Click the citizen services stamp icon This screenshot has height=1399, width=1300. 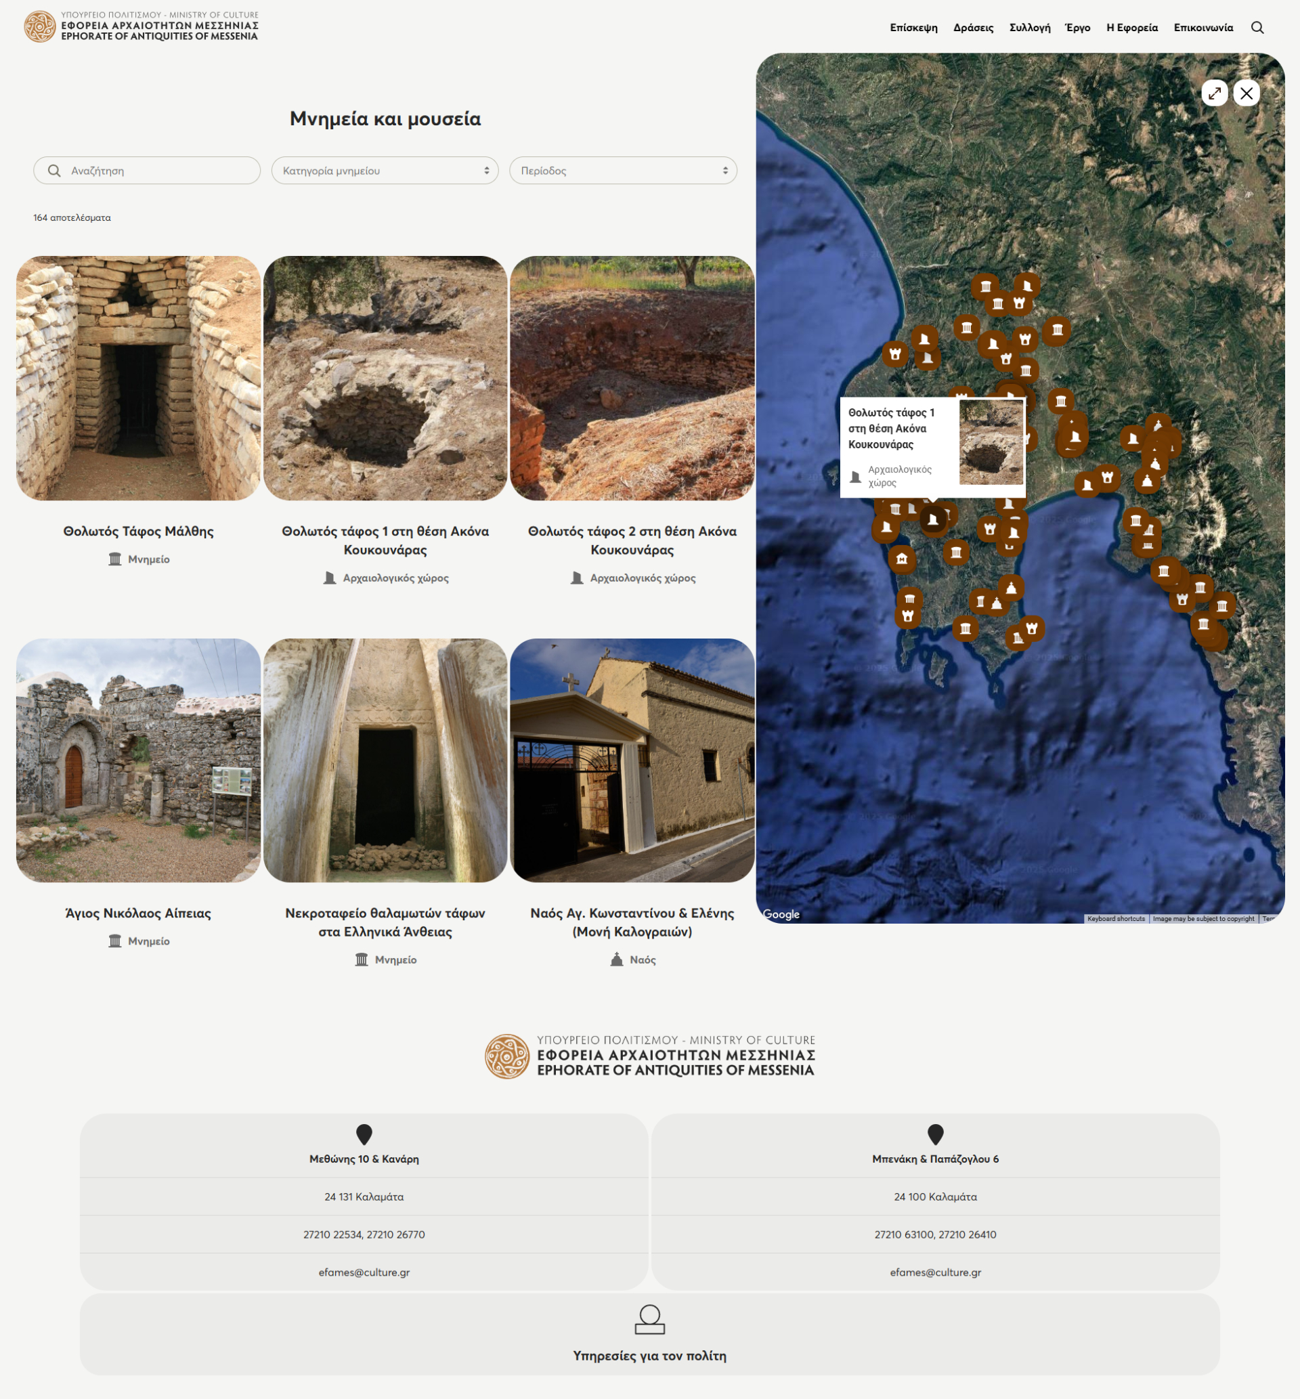649,1320
